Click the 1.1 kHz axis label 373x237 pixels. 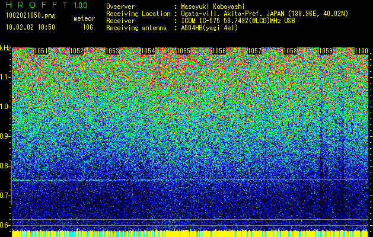(x=5, y=77)
